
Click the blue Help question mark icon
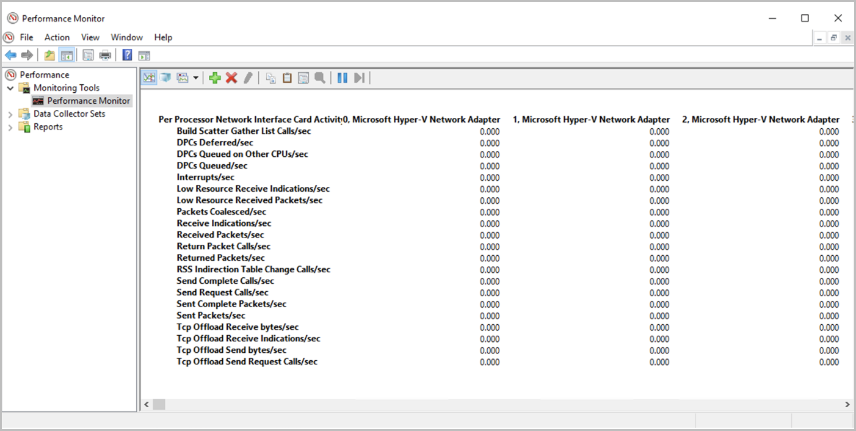coord(127,56)
